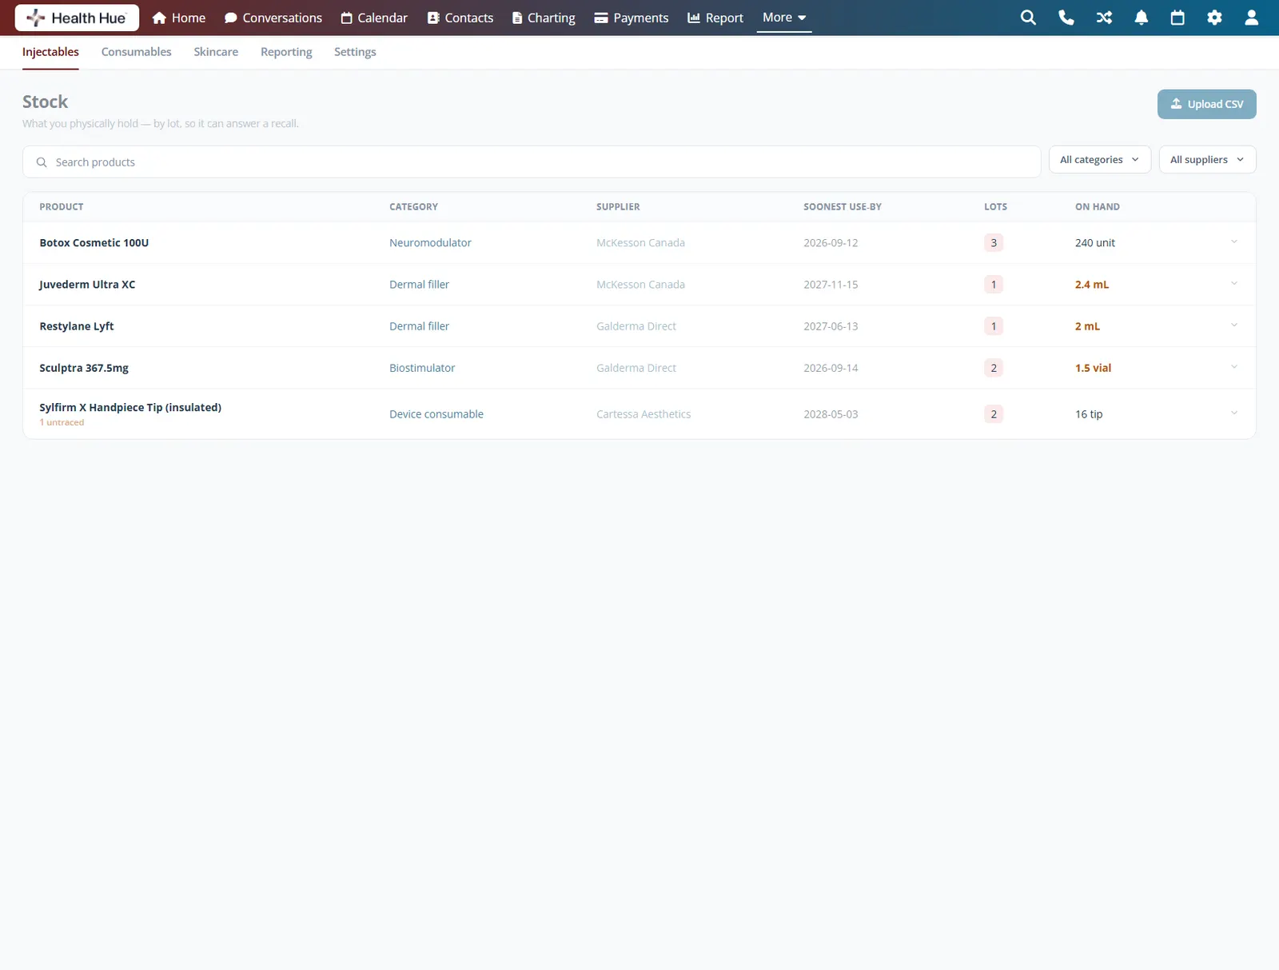Open Conversations in navigation bar
The height and width of the screenshot is (970, 1279).
click(273, 18)
